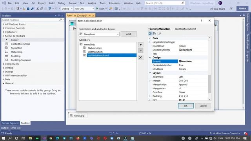Click the taskbar search magnifier icon
251x141 pixels.
[x=10, y=138]
